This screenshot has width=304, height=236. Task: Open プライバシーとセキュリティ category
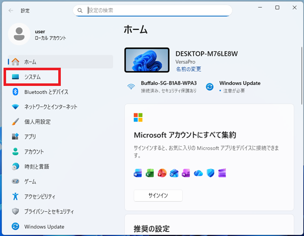click(x=60, y=211)
